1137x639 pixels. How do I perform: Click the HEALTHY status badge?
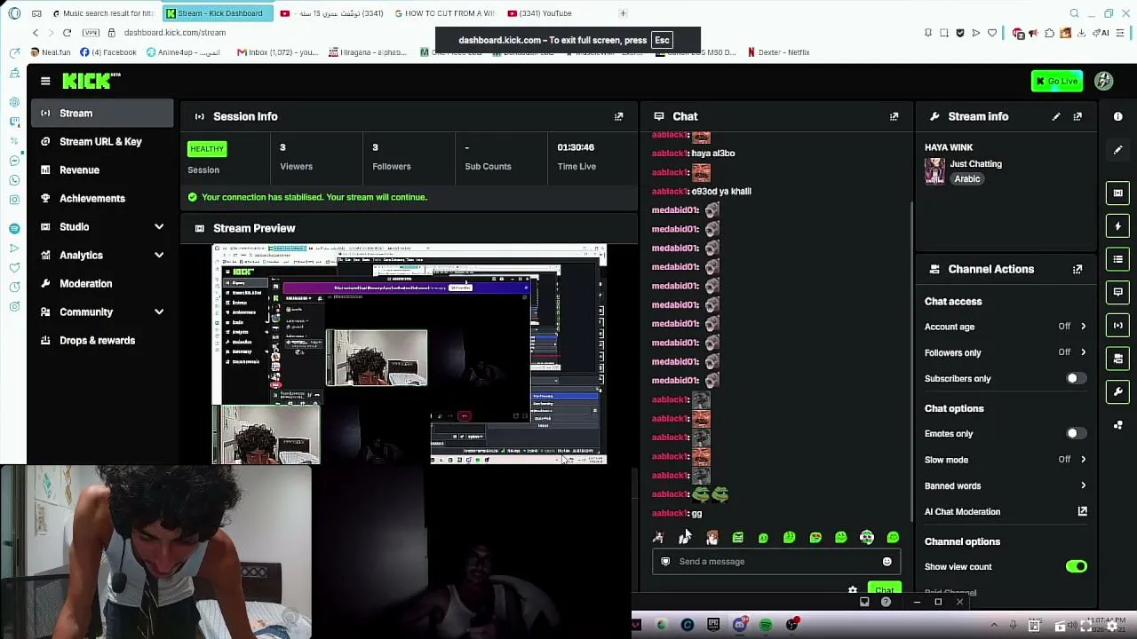[x=207, y=148]
